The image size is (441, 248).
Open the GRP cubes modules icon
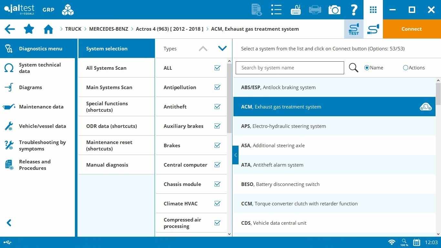click(x=68, y=10)
